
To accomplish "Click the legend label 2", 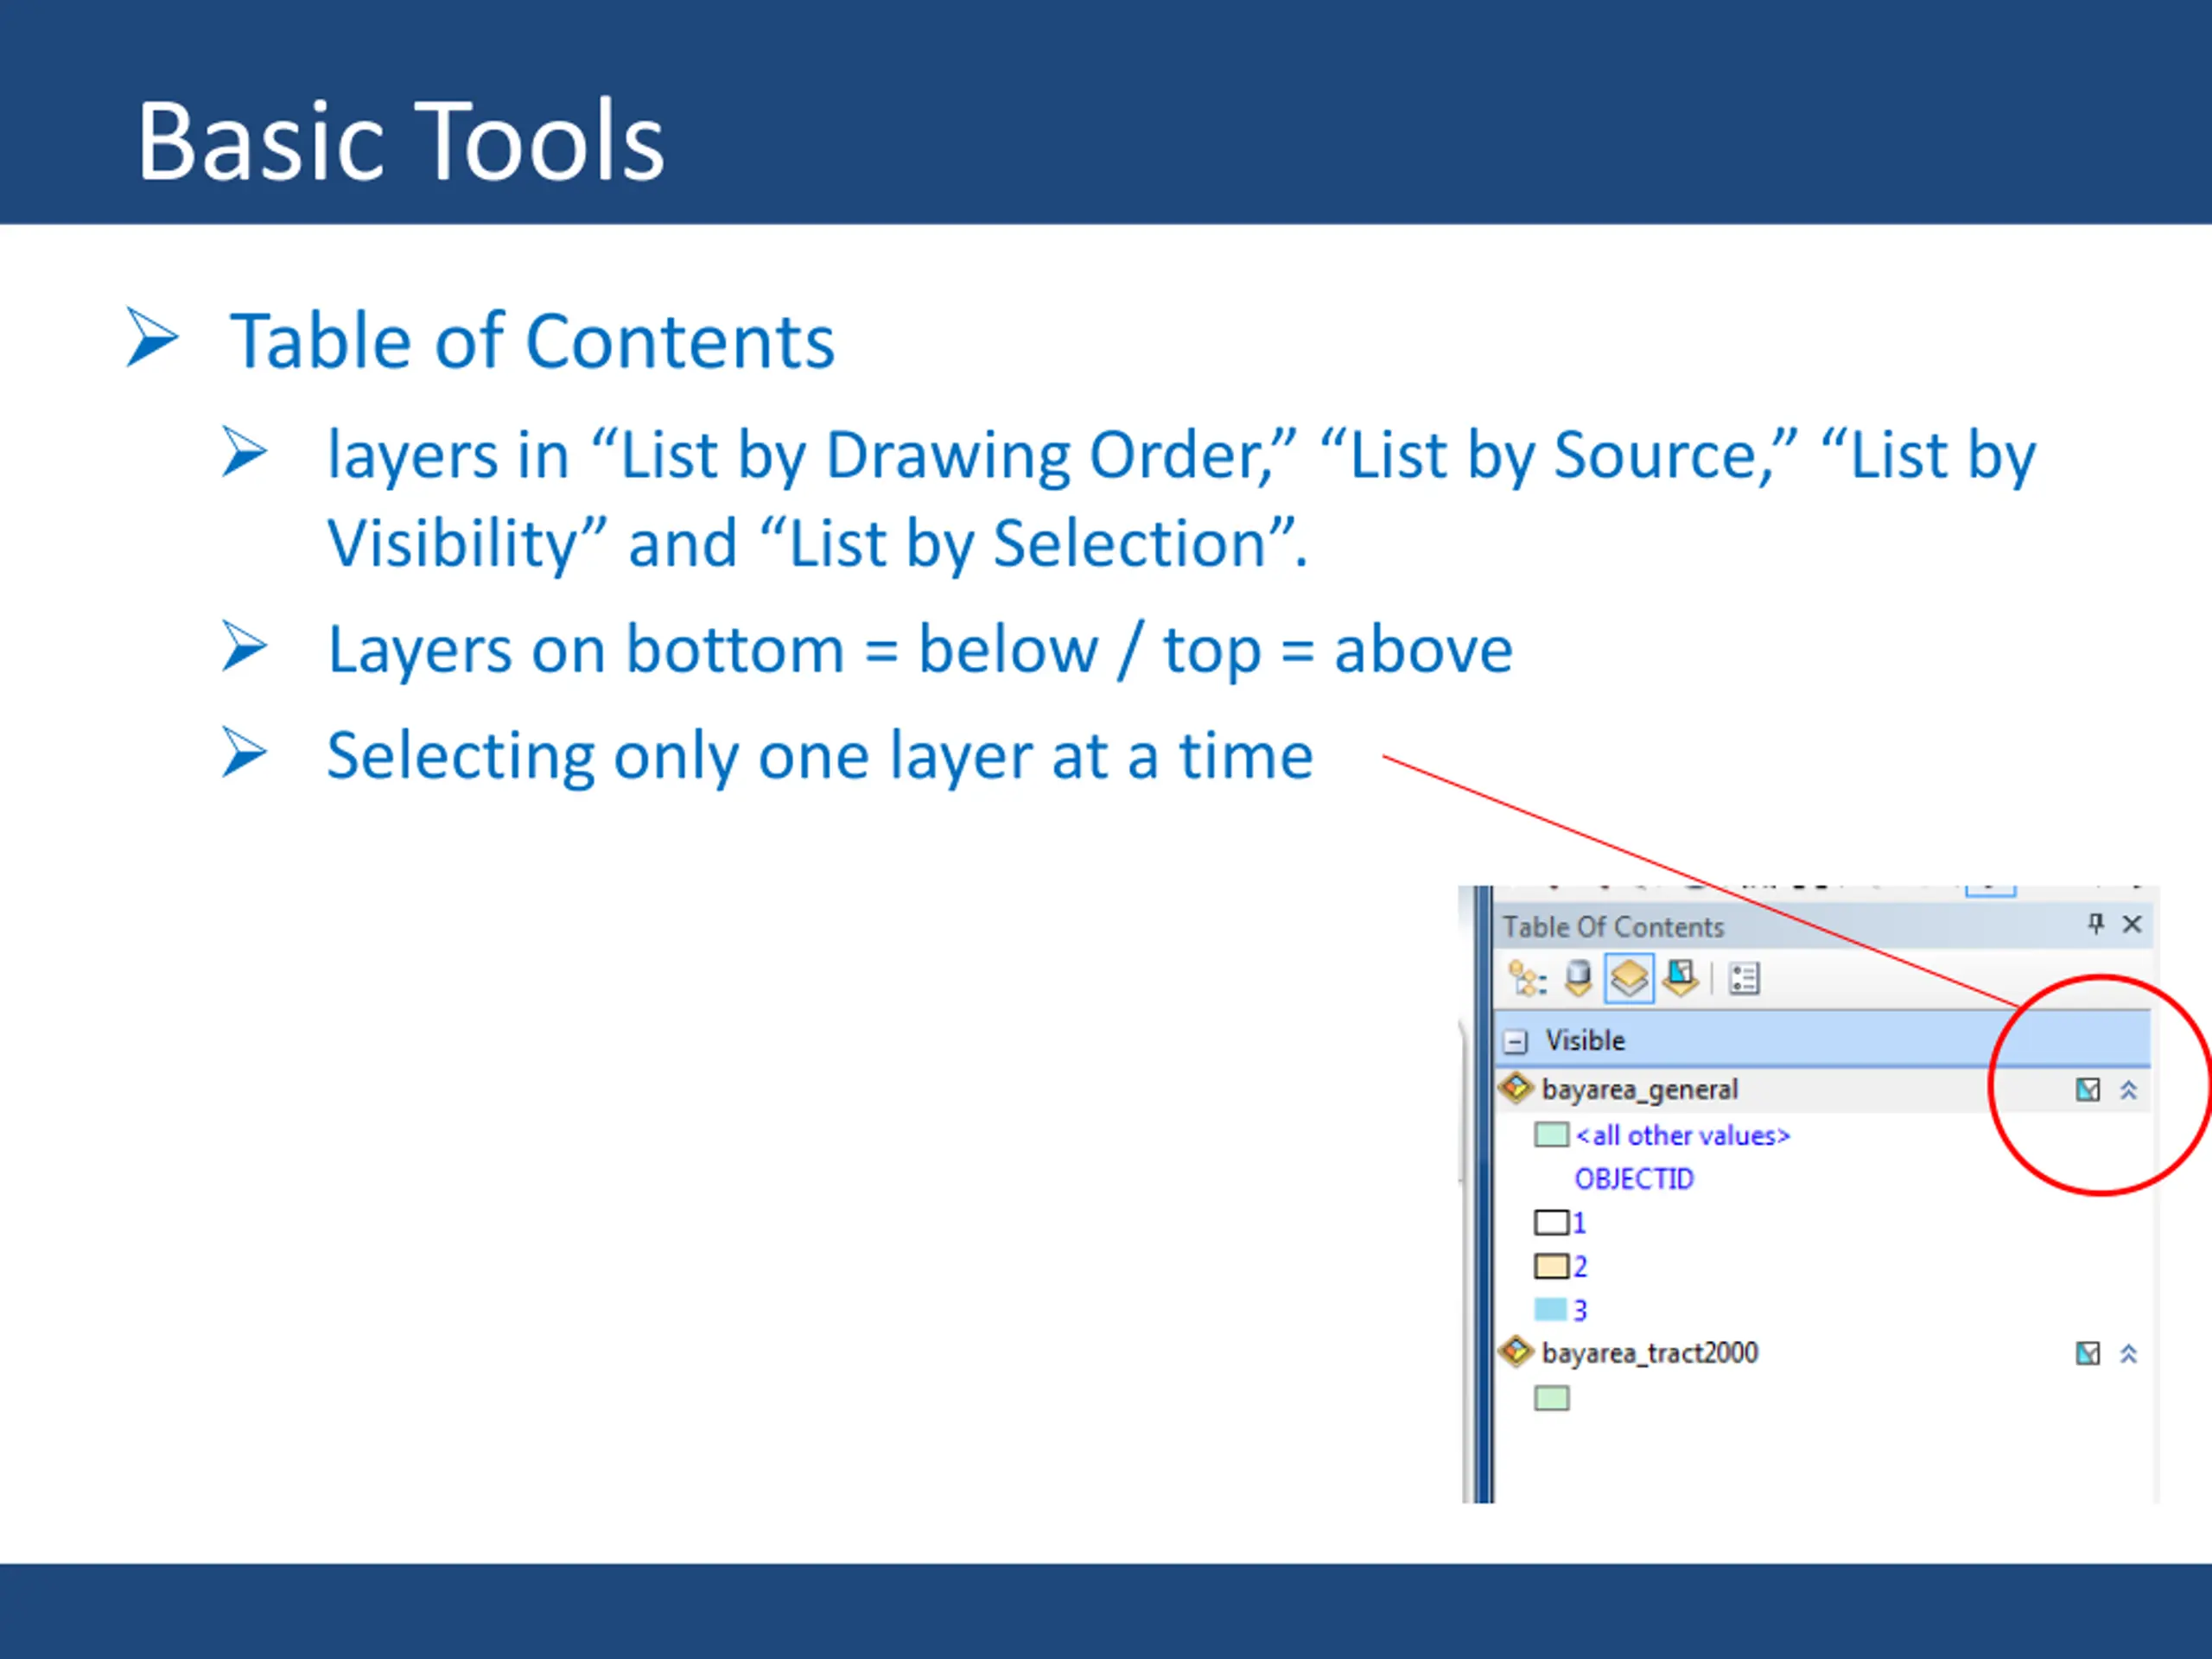I will (x=1580, y=1266).
